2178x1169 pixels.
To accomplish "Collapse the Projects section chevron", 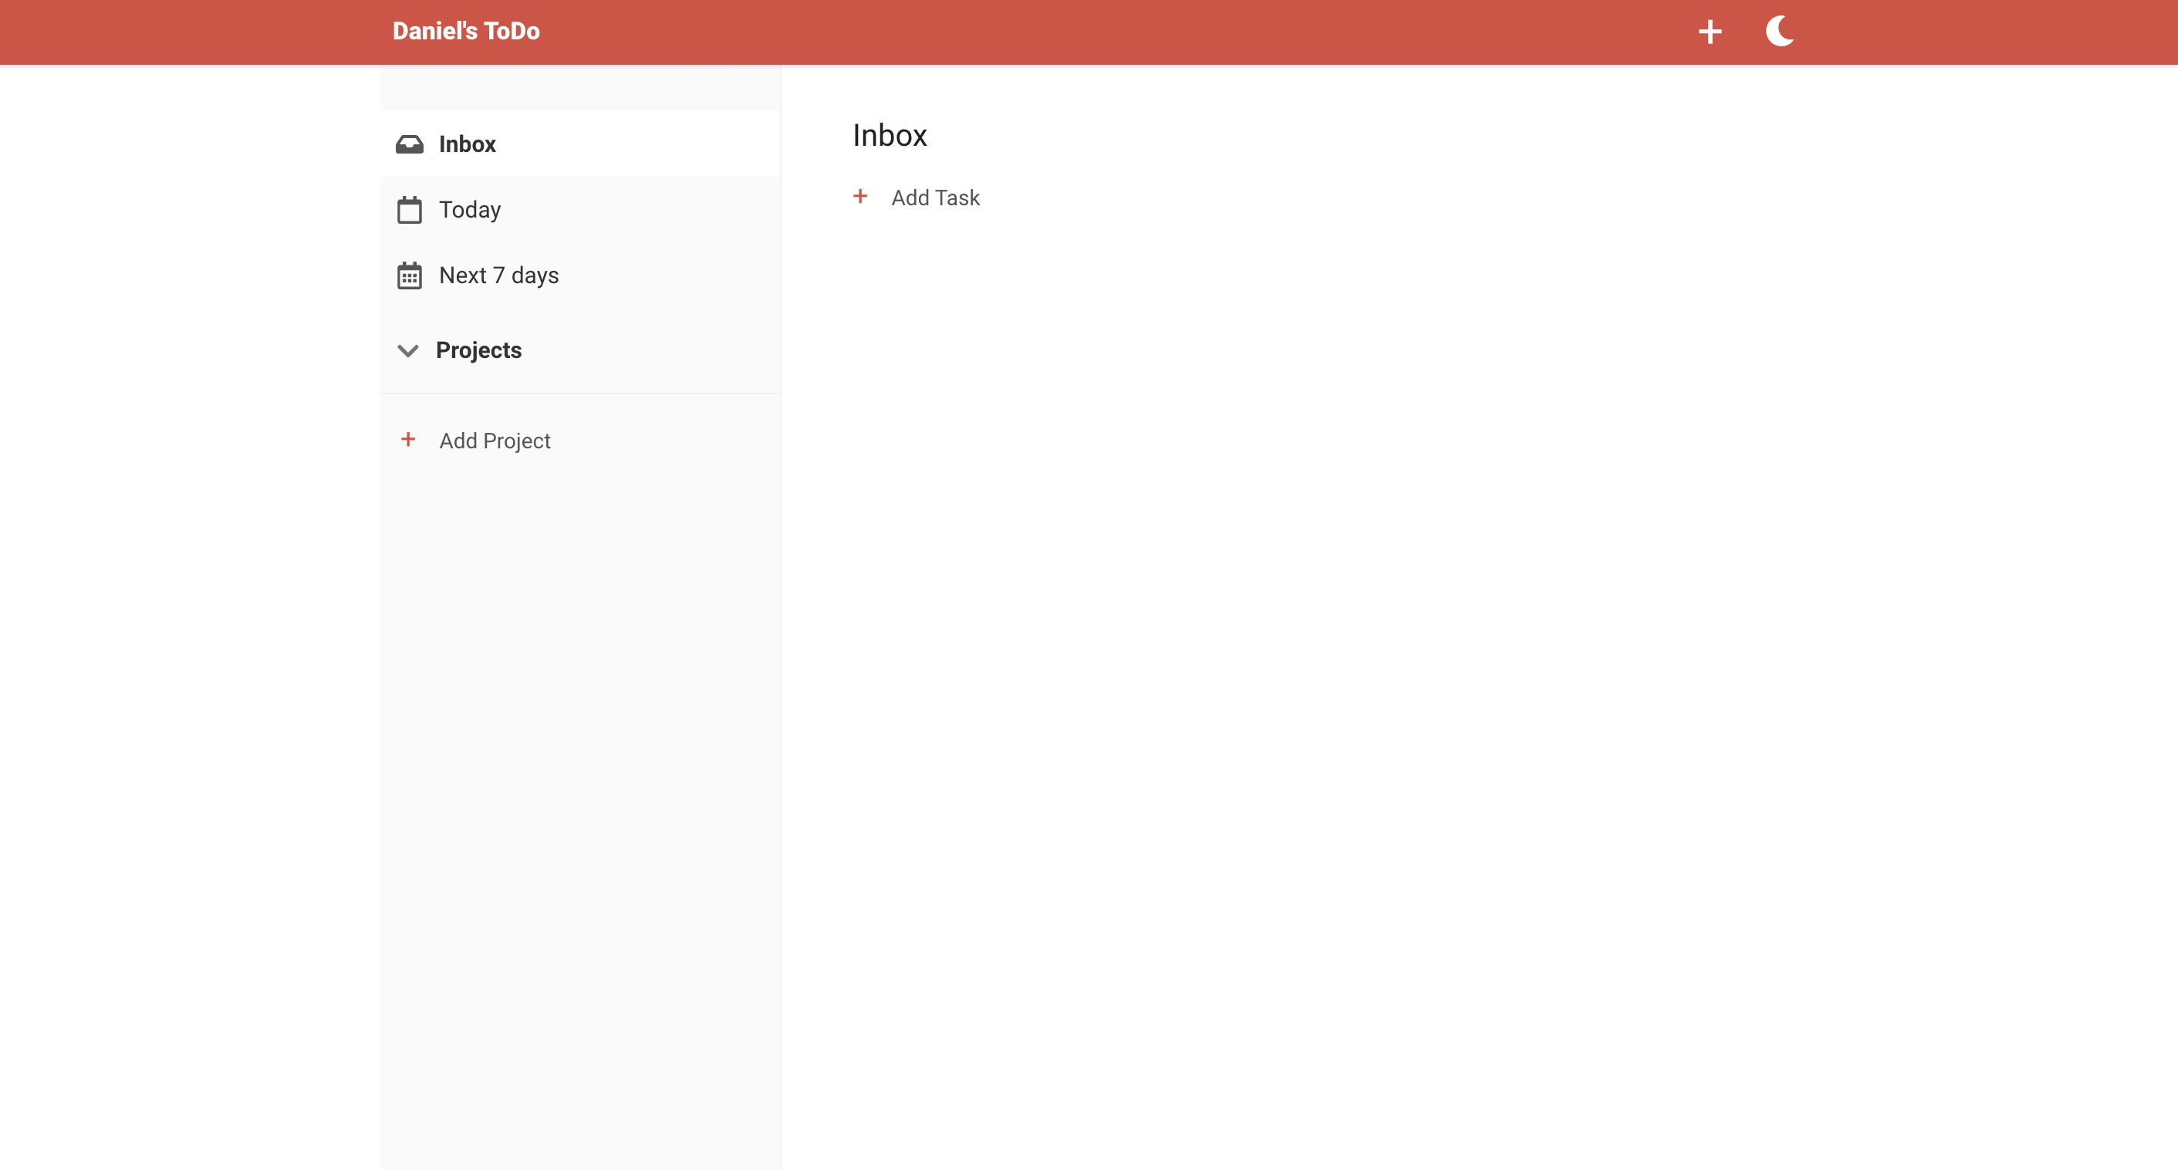I will 407,350.
